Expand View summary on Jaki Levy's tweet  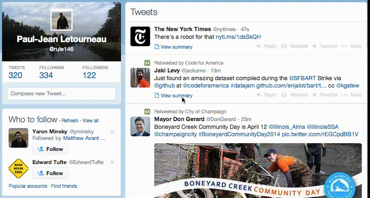(174, 96)
